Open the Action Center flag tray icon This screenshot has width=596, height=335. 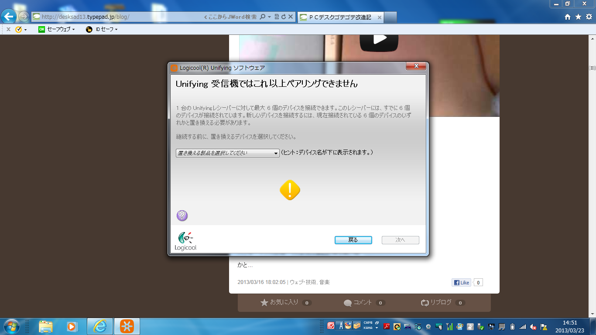coord(544,326)
